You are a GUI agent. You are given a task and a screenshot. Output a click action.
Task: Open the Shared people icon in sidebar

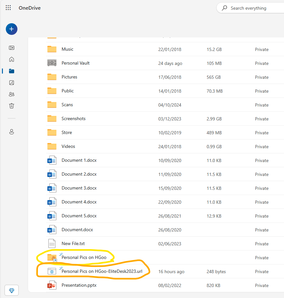tap(12, 94)
